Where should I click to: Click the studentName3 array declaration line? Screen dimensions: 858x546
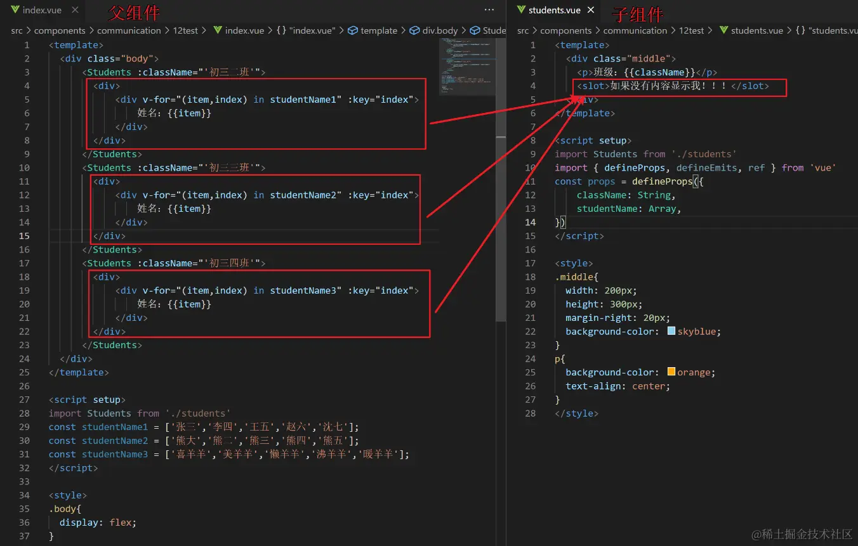click(229, 454)
